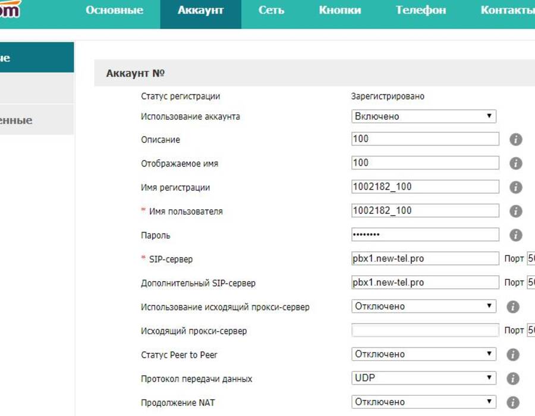Show help icon for Продолжение NAT

(x=513, y=402)
